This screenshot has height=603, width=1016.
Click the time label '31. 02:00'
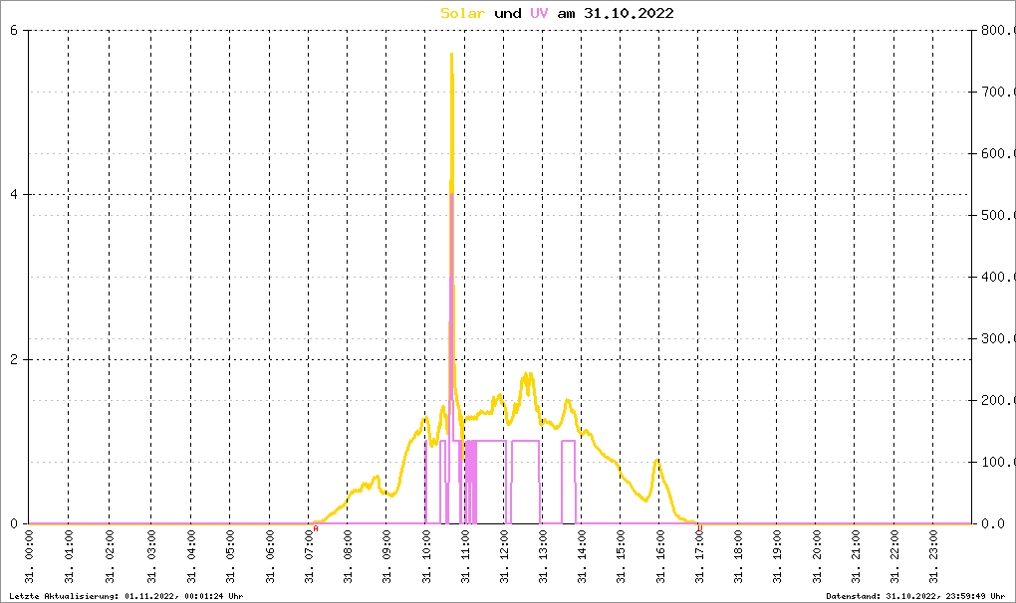(x=110, y=557)
